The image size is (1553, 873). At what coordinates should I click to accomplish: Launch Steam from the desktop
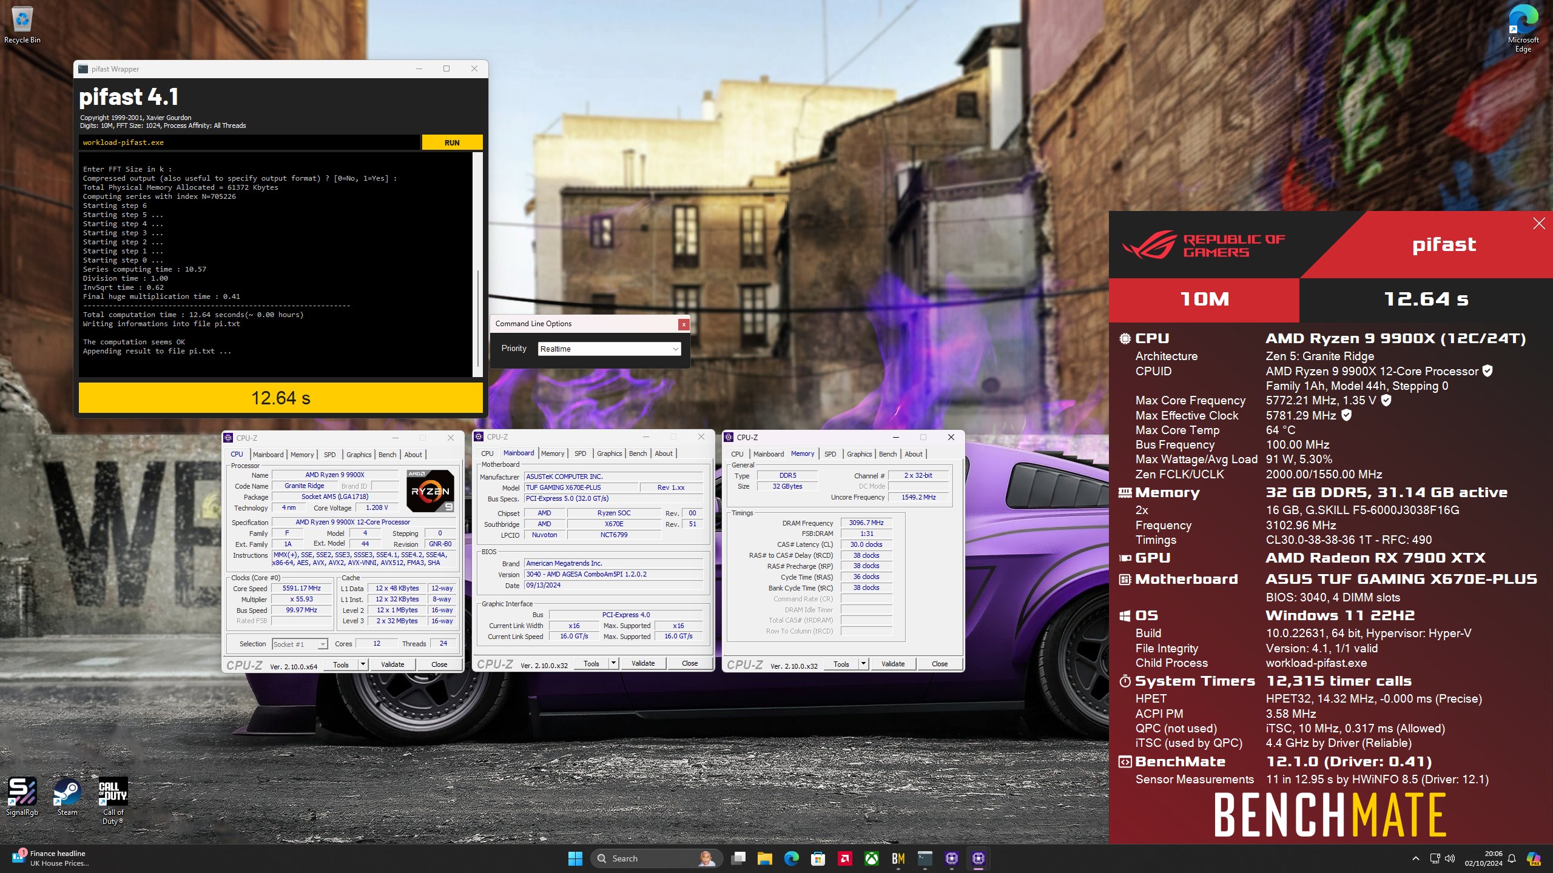tap(67, 797)
